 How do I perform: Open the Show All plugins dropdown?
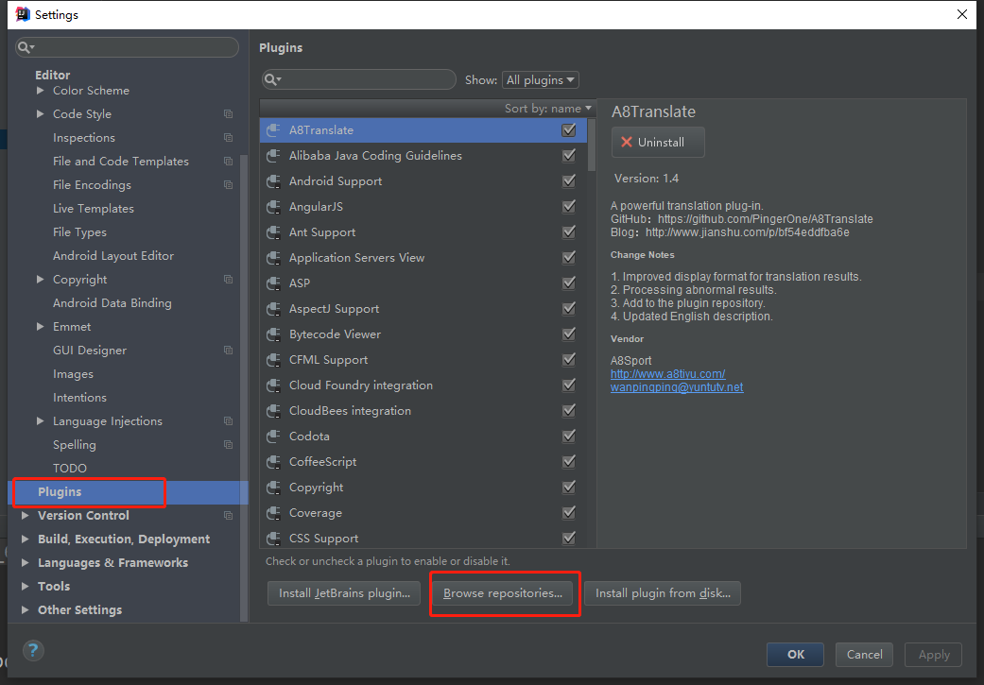pyautogui.click(x=541, y=80)
